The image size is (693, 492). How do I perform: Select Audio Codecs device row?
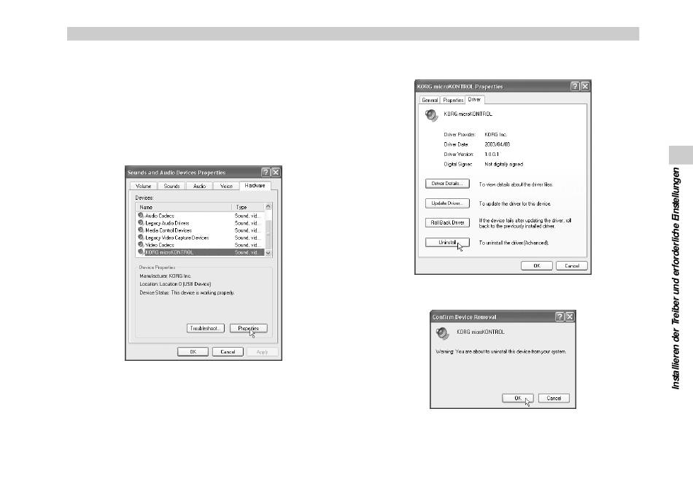(200, 216)
